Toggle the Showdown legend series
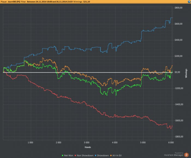This screenshot has height=158, width=191. click(102, 156)
